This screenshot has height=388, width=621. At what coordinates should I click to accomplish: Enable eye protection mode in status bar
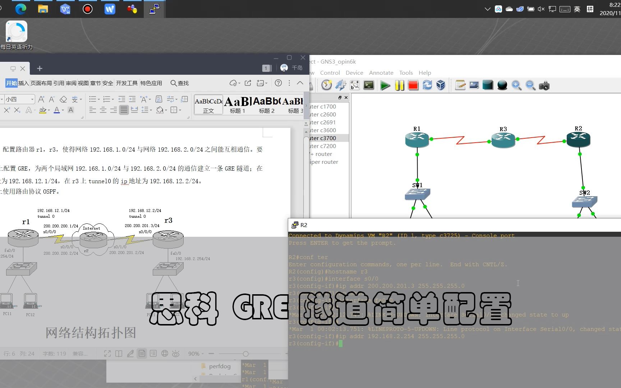coord(176,354)
